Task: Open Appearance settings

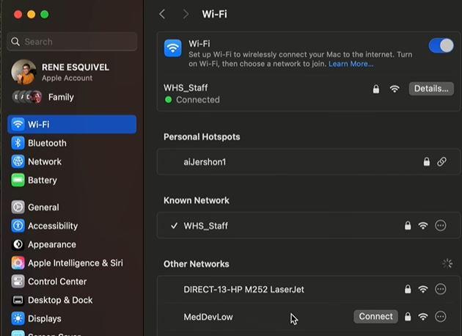Action: coord(72,244)
